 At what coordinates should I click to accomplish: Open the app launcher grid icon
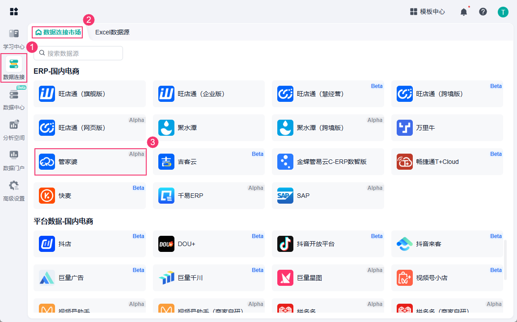tap(14, 12)
